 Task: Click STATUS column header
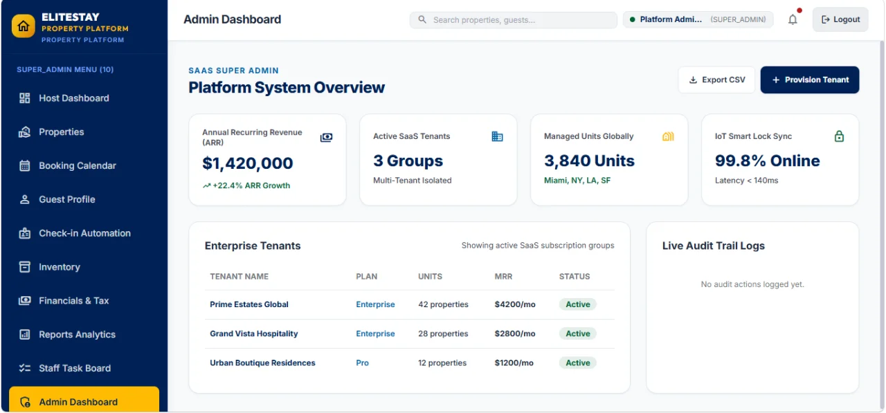pyautogui.click(x=575, y=276)
